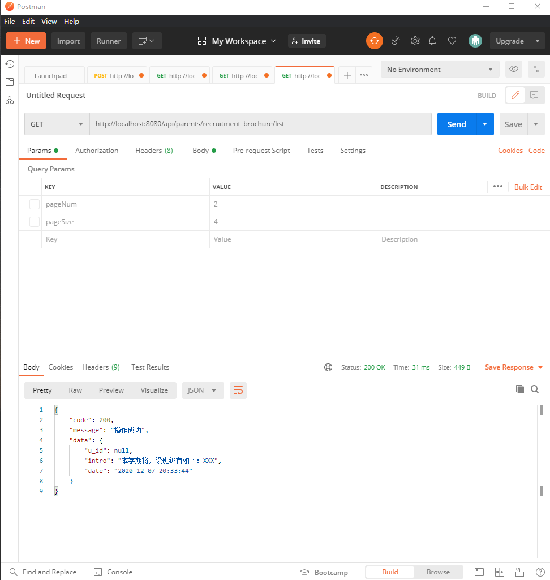The height and width of the screenshot is (580, 550).
Task: Click the empty Key parameter field
Action: pos(126,239)
